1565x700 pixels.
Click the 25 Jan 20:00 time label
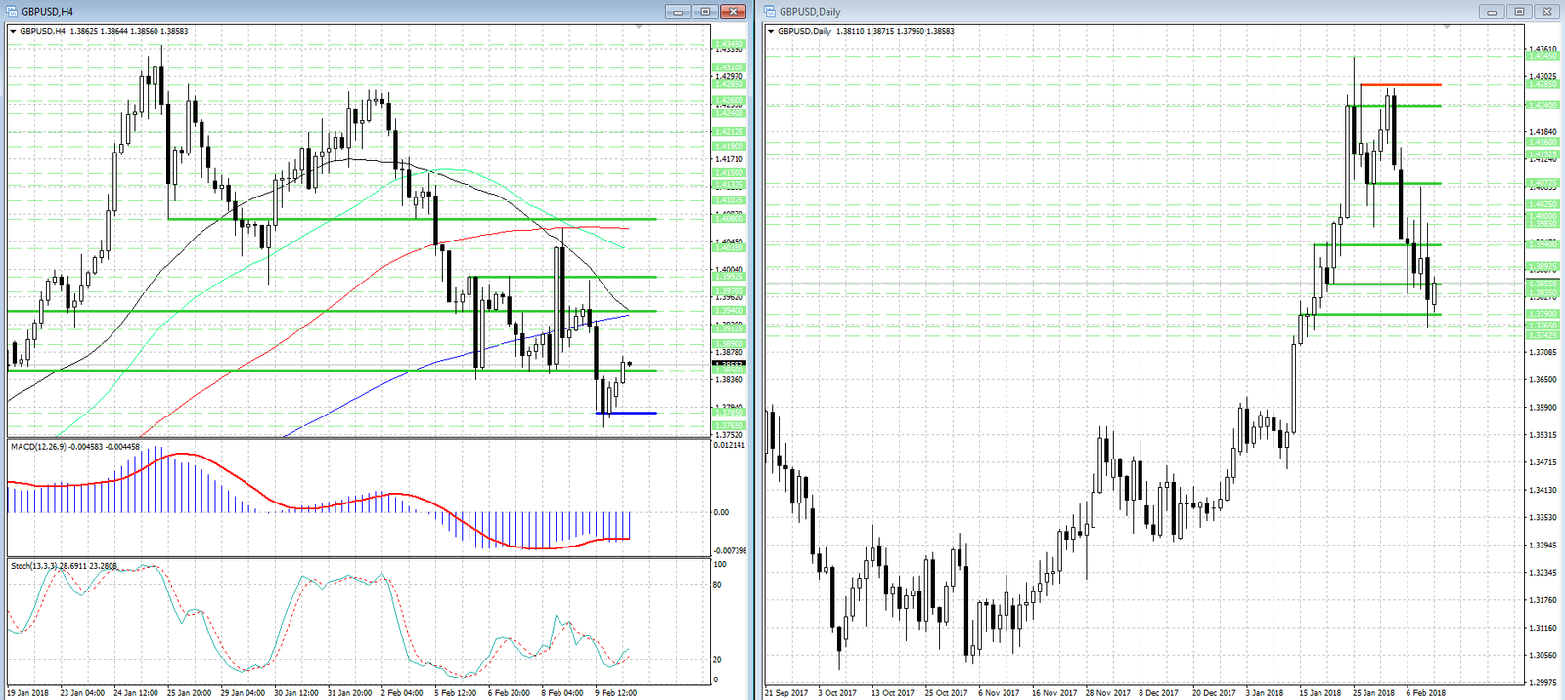(x=189, y=692)
